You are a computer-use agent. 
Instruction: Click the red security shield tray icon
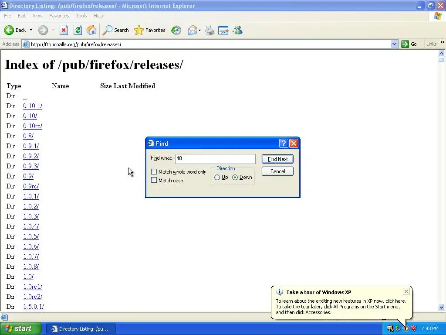click(414, 328)
